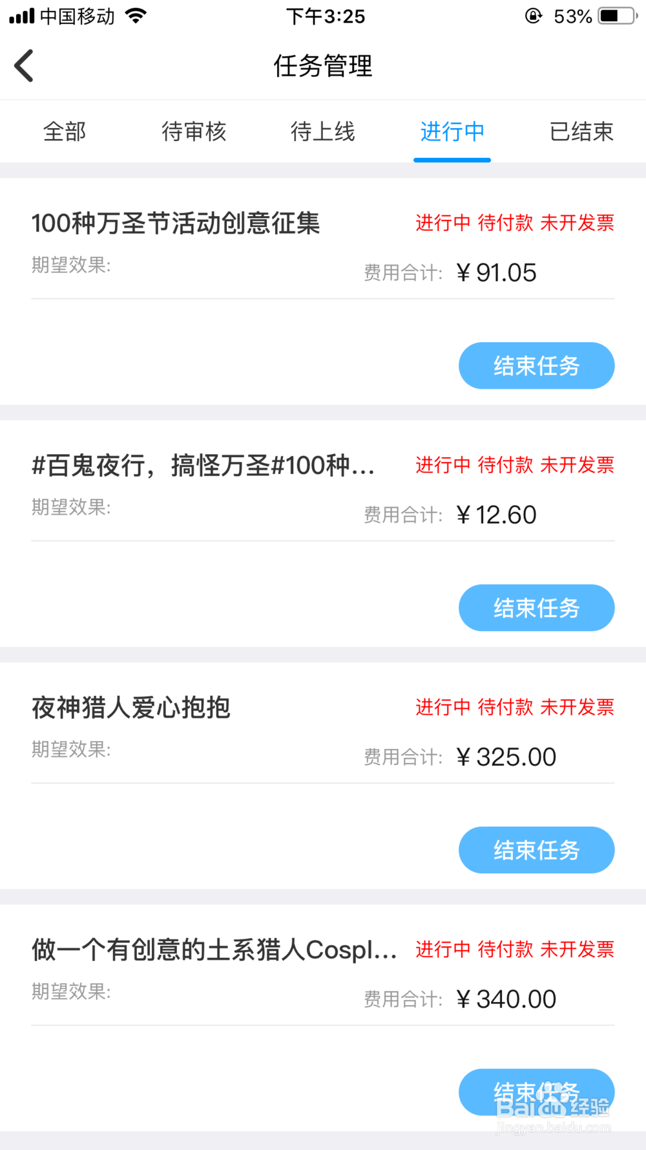Tap the back arrow icon
646x1150 pixels.
25,66
